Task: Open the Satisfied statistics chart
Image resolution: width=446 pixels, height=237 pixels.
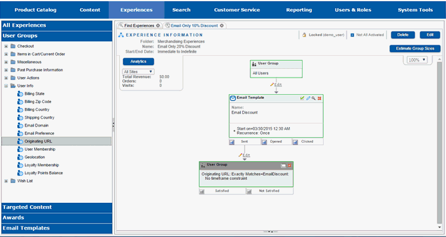Action: [202, 192]
